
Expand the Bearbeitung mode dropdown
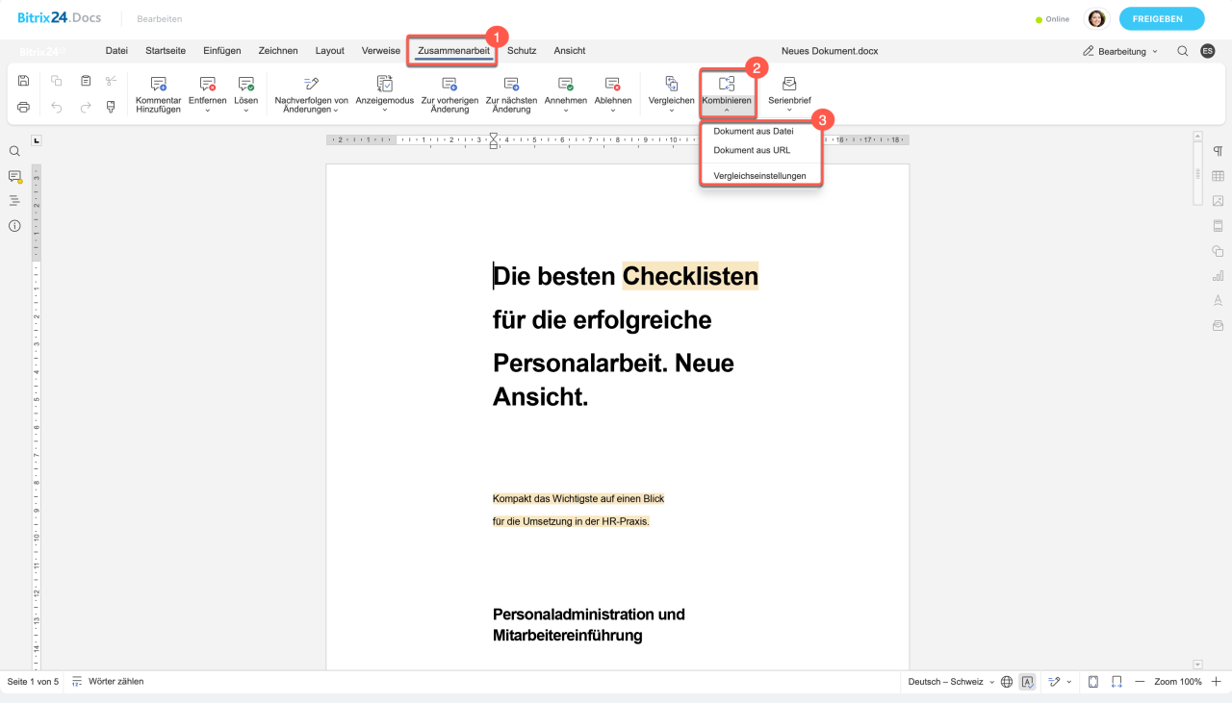tap(1120, 51)
